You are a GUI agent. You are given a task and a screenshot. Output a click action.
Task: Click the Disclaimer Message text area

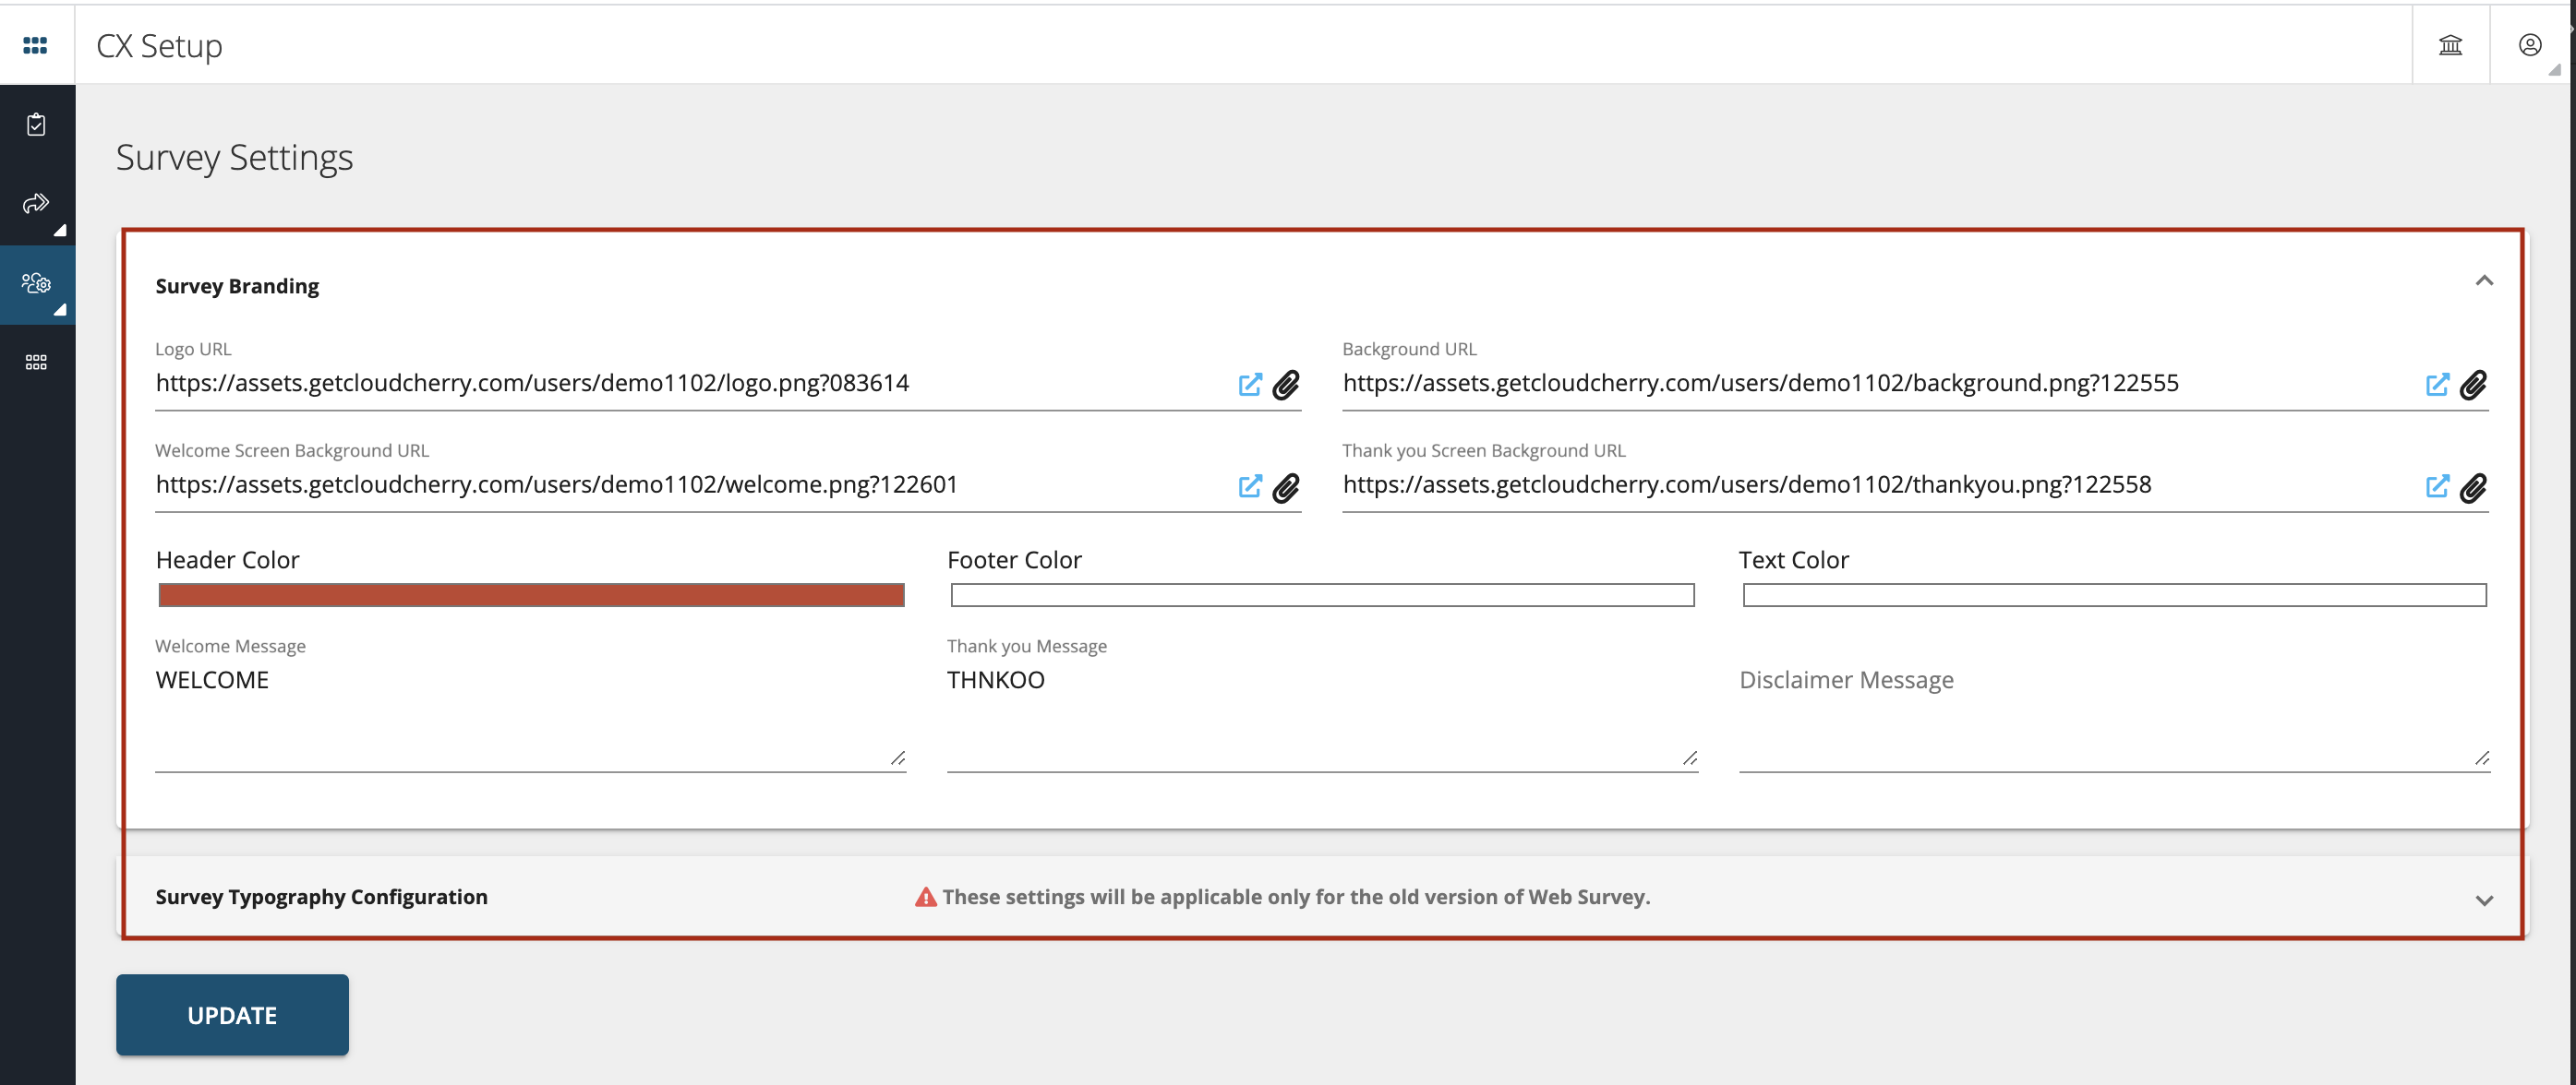click(2114, 716)
